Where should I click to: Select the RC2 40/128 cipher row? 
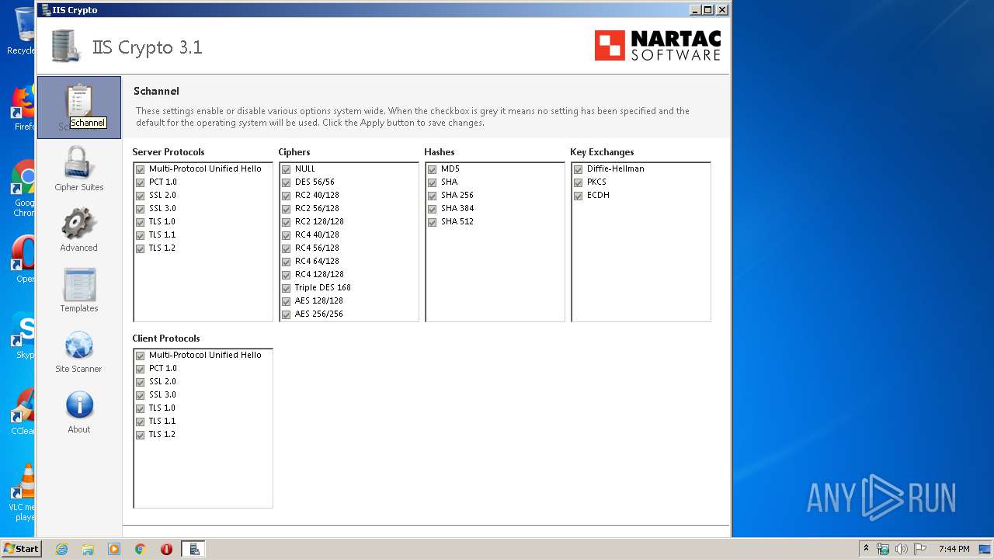(x=349, y=195)
